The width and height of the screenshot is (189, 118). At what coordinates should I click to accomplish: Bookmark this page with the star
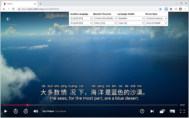[x=160, y=9]
